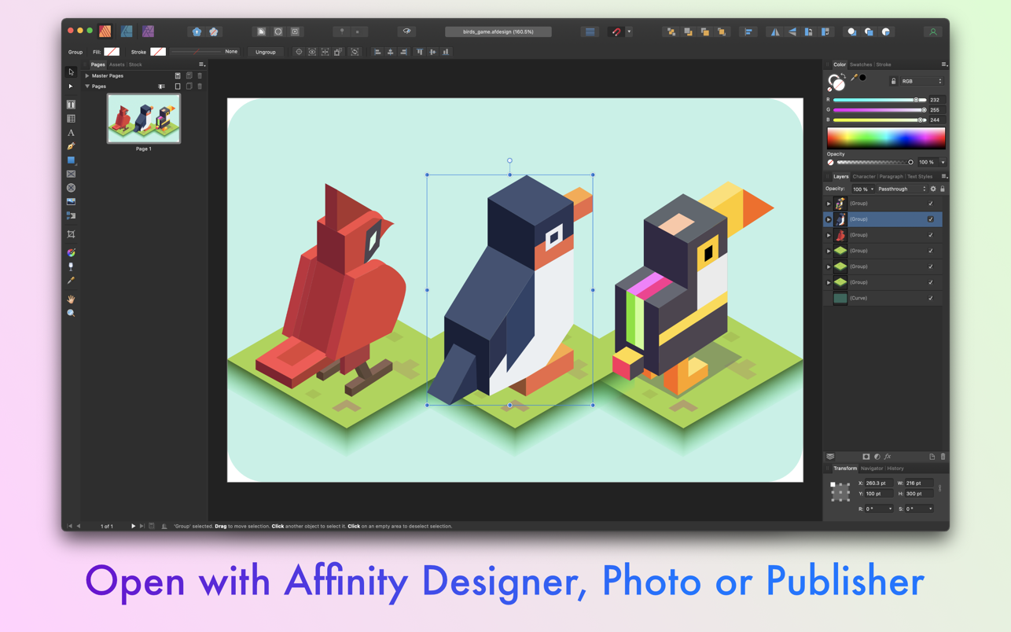This screenshot has width=1011, height=632.
Task: Select the Rectangle shape tool
Action: click(71, 160)
